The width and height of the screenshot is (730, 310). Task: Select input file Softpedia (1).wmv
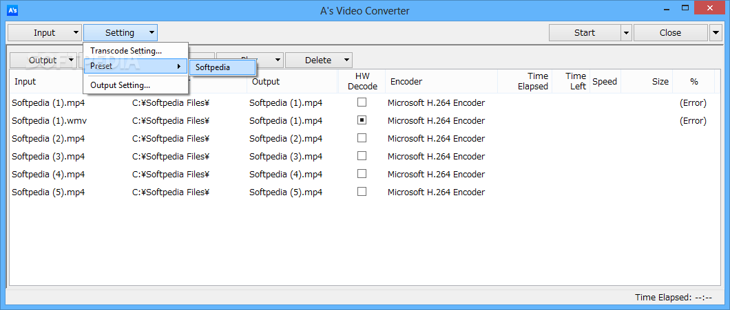click(50, 121)
